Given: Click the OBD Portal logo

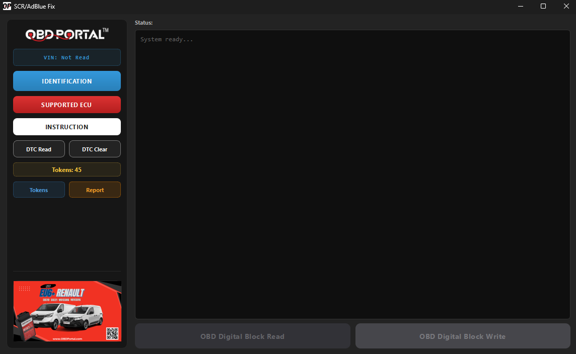Looking at the screenshot, I should pyautogui.click(x=66, y=34).
